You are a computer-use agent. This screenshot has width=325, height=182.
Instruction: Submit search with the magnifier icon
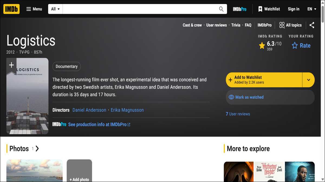click(221, 9)
